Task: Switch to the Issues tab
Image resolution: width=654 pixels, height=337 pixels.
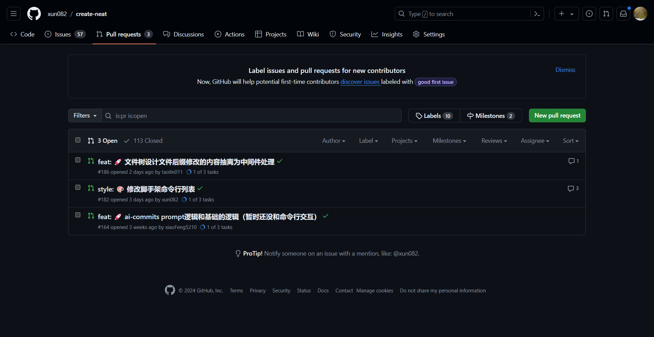Action: point(65,34)
